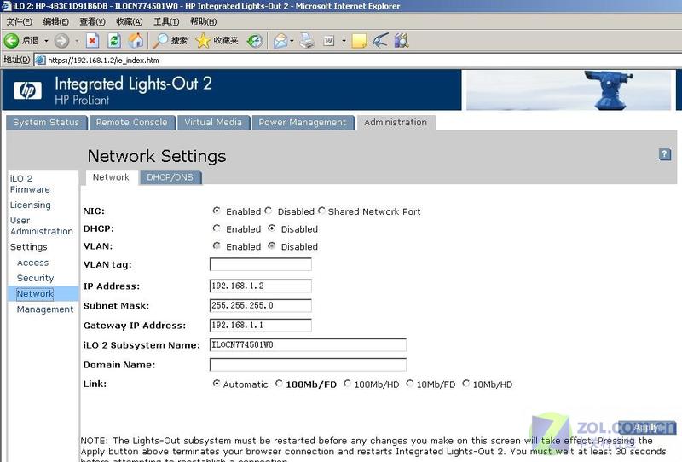Refresh the page with green arrows icon

(x=114, y=41)
